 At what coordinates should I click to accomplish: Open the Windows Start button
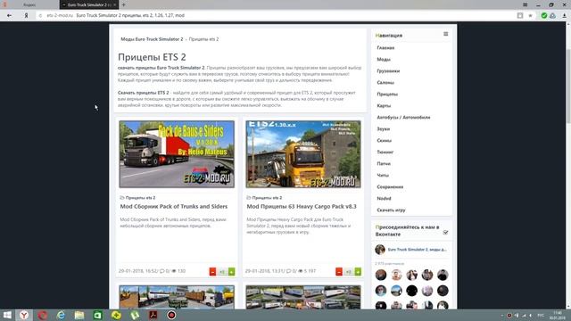pyautogui.click(x=7, y=315)
